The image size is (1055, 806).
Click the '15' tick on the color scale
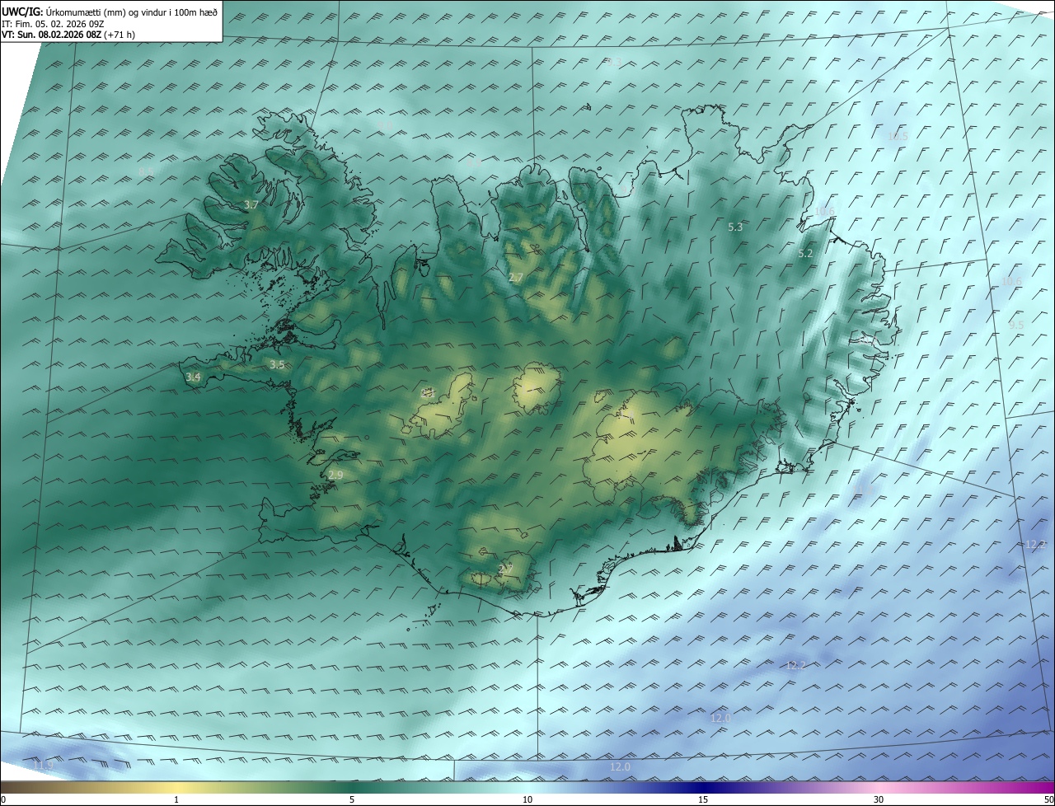[703, 799]
